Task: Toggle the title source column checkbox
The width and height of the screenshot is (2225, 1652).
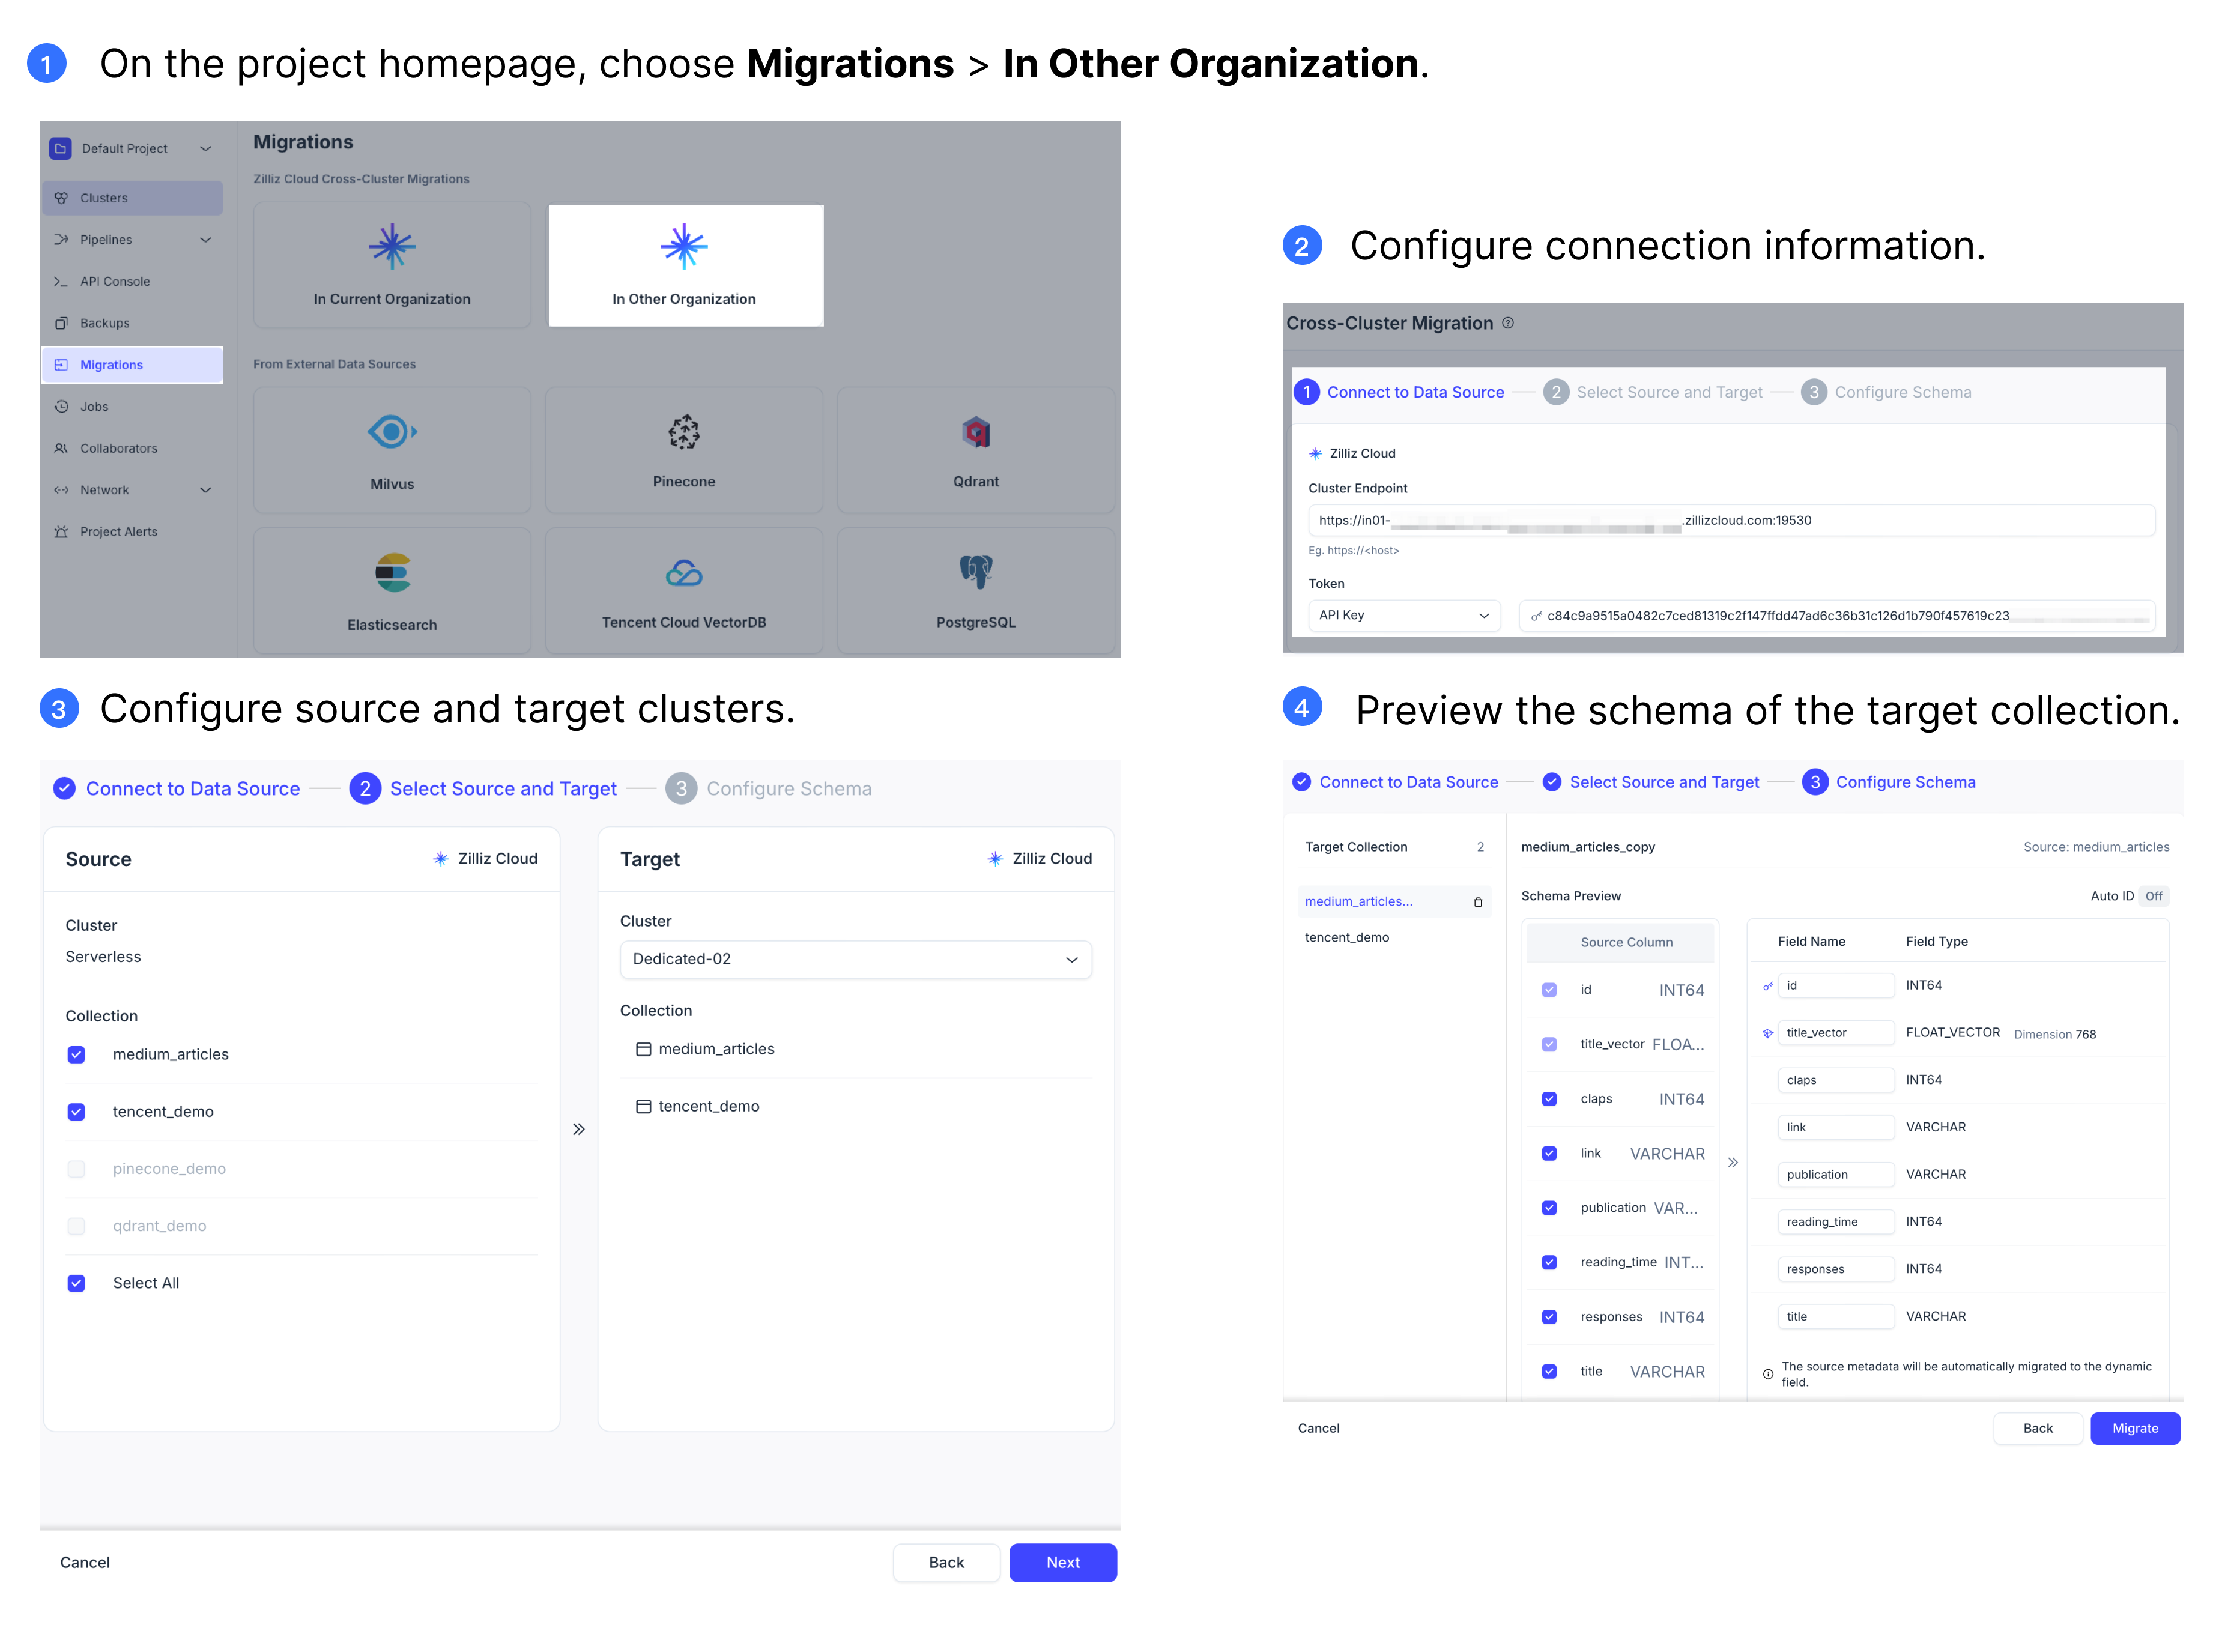Action: coord(1549,1372)
